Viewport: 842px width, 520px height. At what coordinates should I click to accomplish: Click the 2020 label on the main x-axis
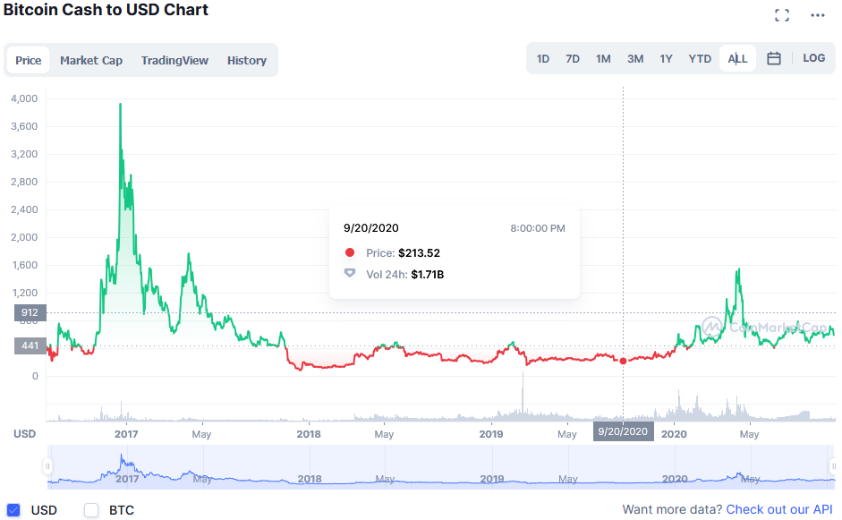point(674,434)
